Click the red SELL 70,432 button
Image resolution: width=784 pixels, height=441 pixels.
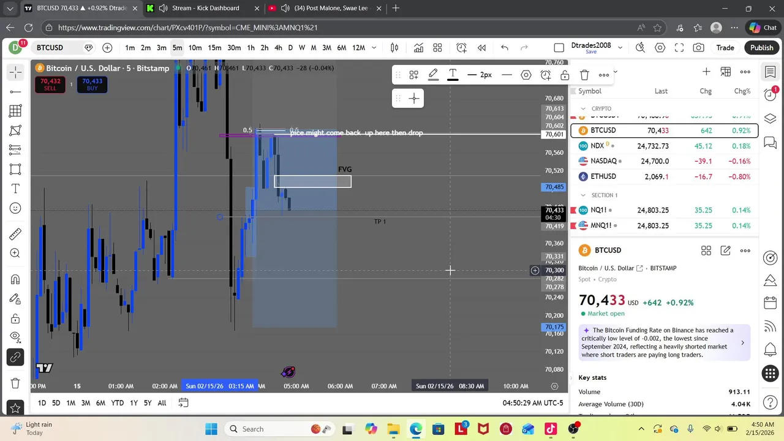pos(50,85)
